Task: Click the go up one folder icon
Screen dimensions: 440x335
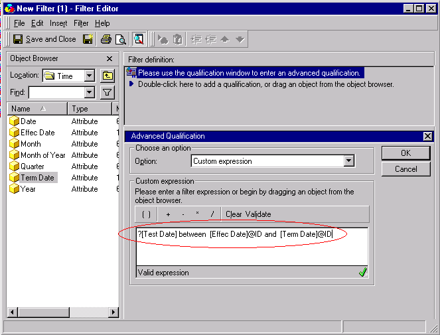Action: coord(108,76)
